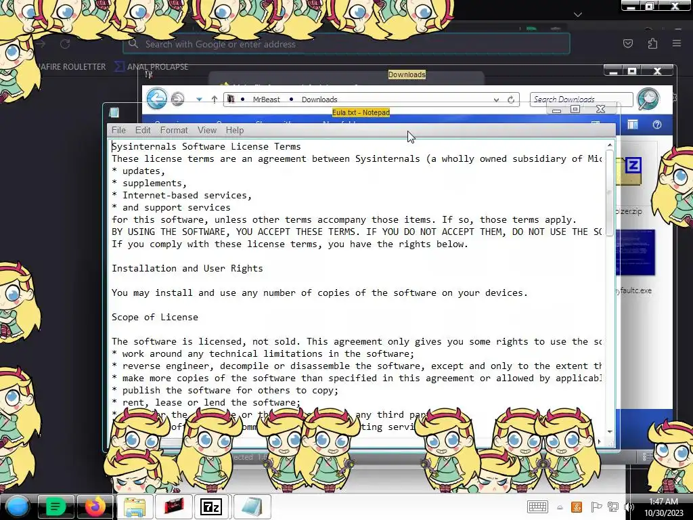Image resolution: width=693 pixels, height=520 pixels.
Task: Click "Installation and User Rights" heading text
Action: (187, 268)
